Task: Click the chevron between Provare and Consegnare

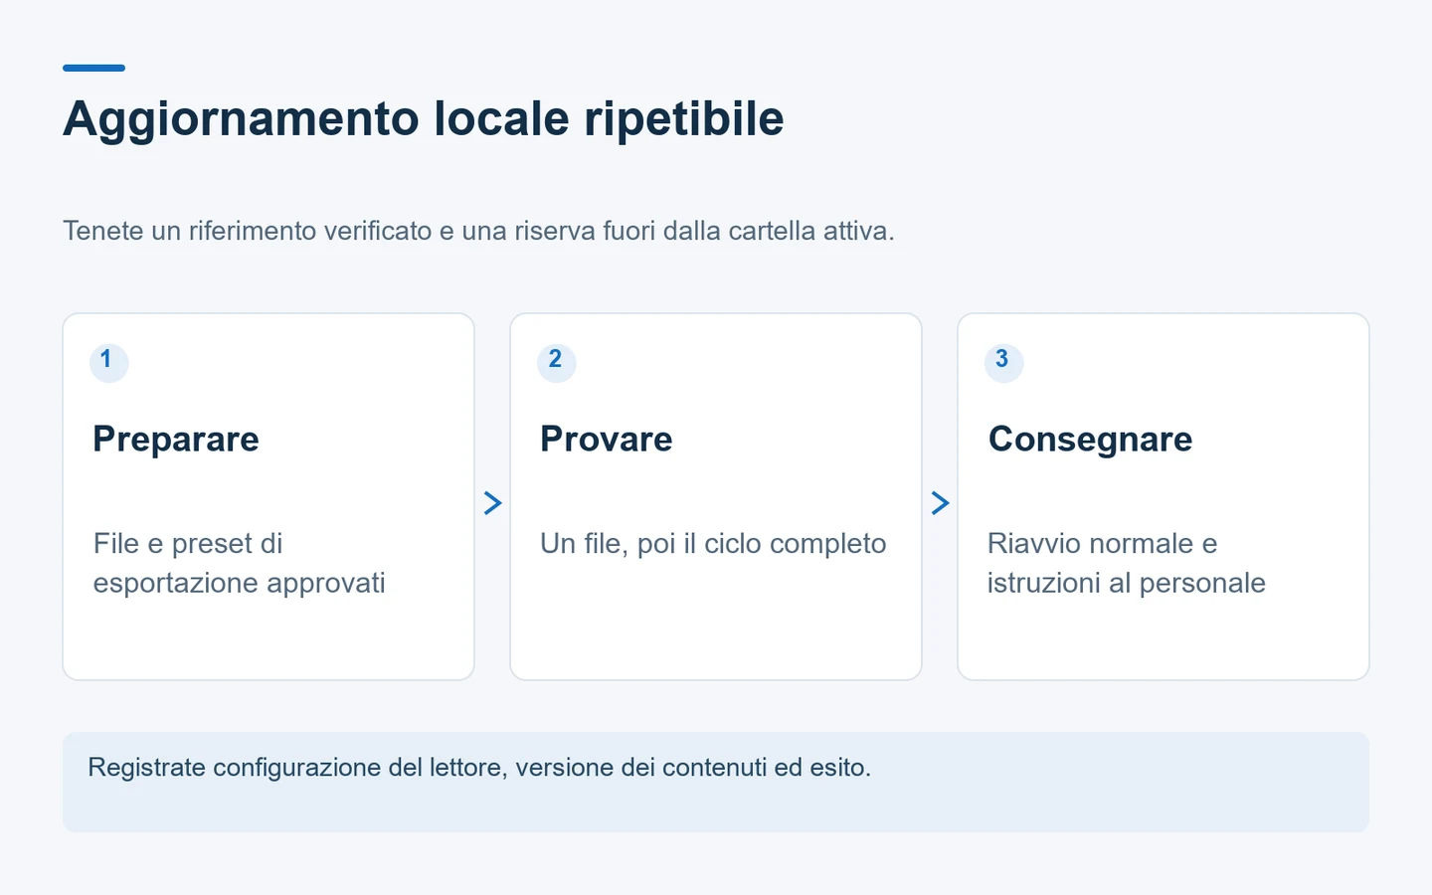Action: [x=940, y=503]
